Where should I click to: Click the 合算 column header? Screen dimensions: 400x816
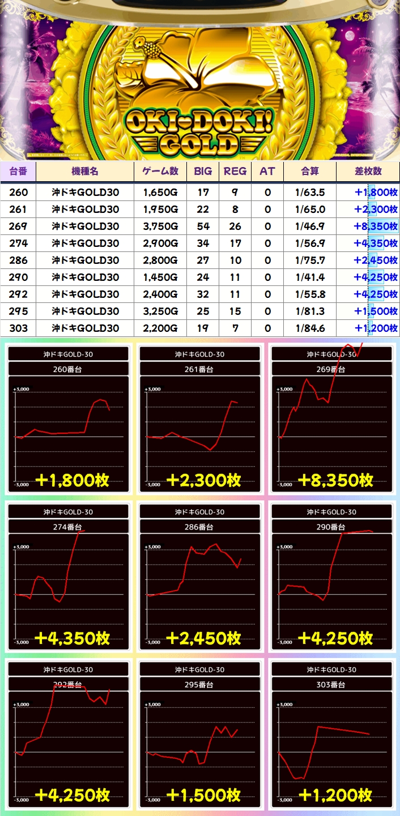point(310,172)
